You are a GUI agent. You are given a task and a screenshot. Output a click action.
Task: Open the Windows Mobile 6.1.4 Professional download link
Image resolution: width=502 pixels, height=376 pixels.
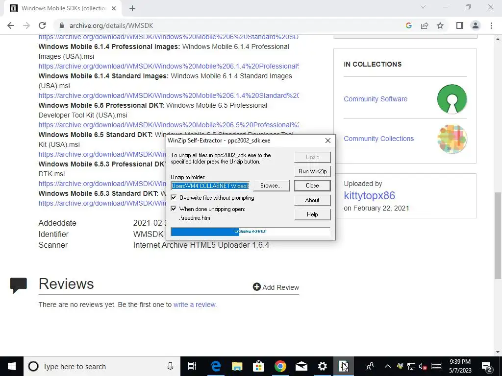click(169, 66)
